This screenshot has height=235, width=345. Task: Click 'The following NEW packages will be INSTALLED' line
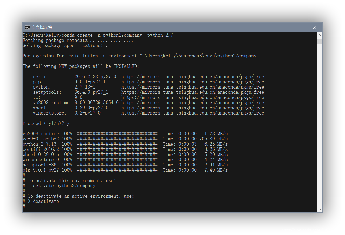(x=81, y=66)
